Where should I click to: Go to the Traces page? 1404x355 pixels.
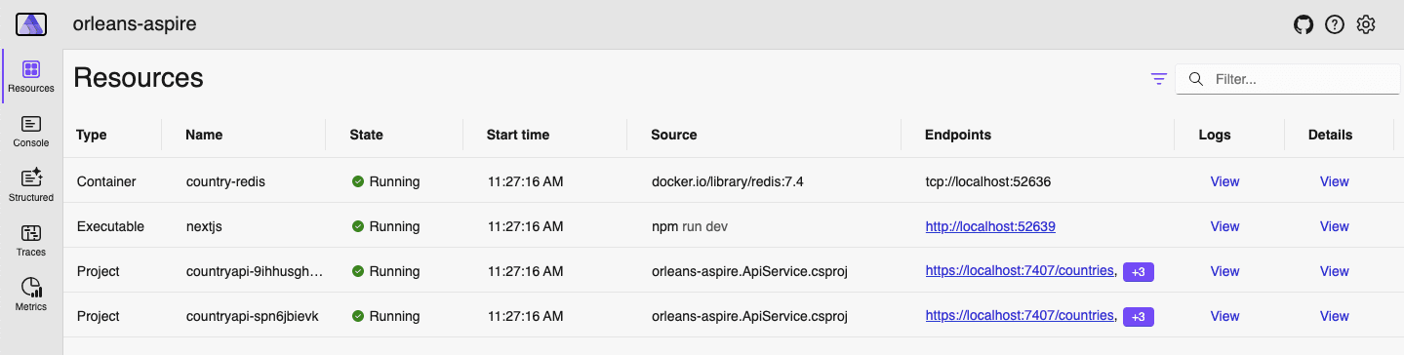click(31, 240)
